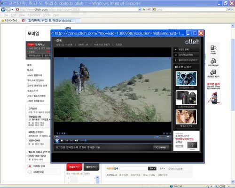Open the Favorites menu

point(34,15)
